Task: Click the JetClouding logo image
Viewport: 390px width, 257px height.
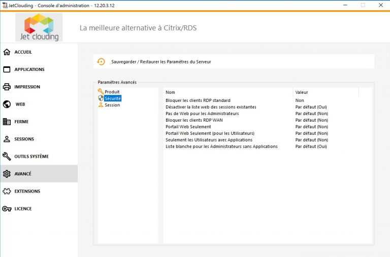Action: point(39,27)
